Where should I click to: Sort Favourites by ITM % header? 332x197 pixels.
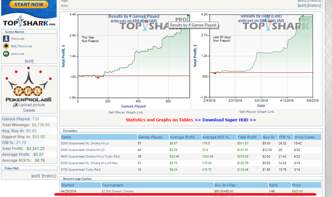pos(286,137)
